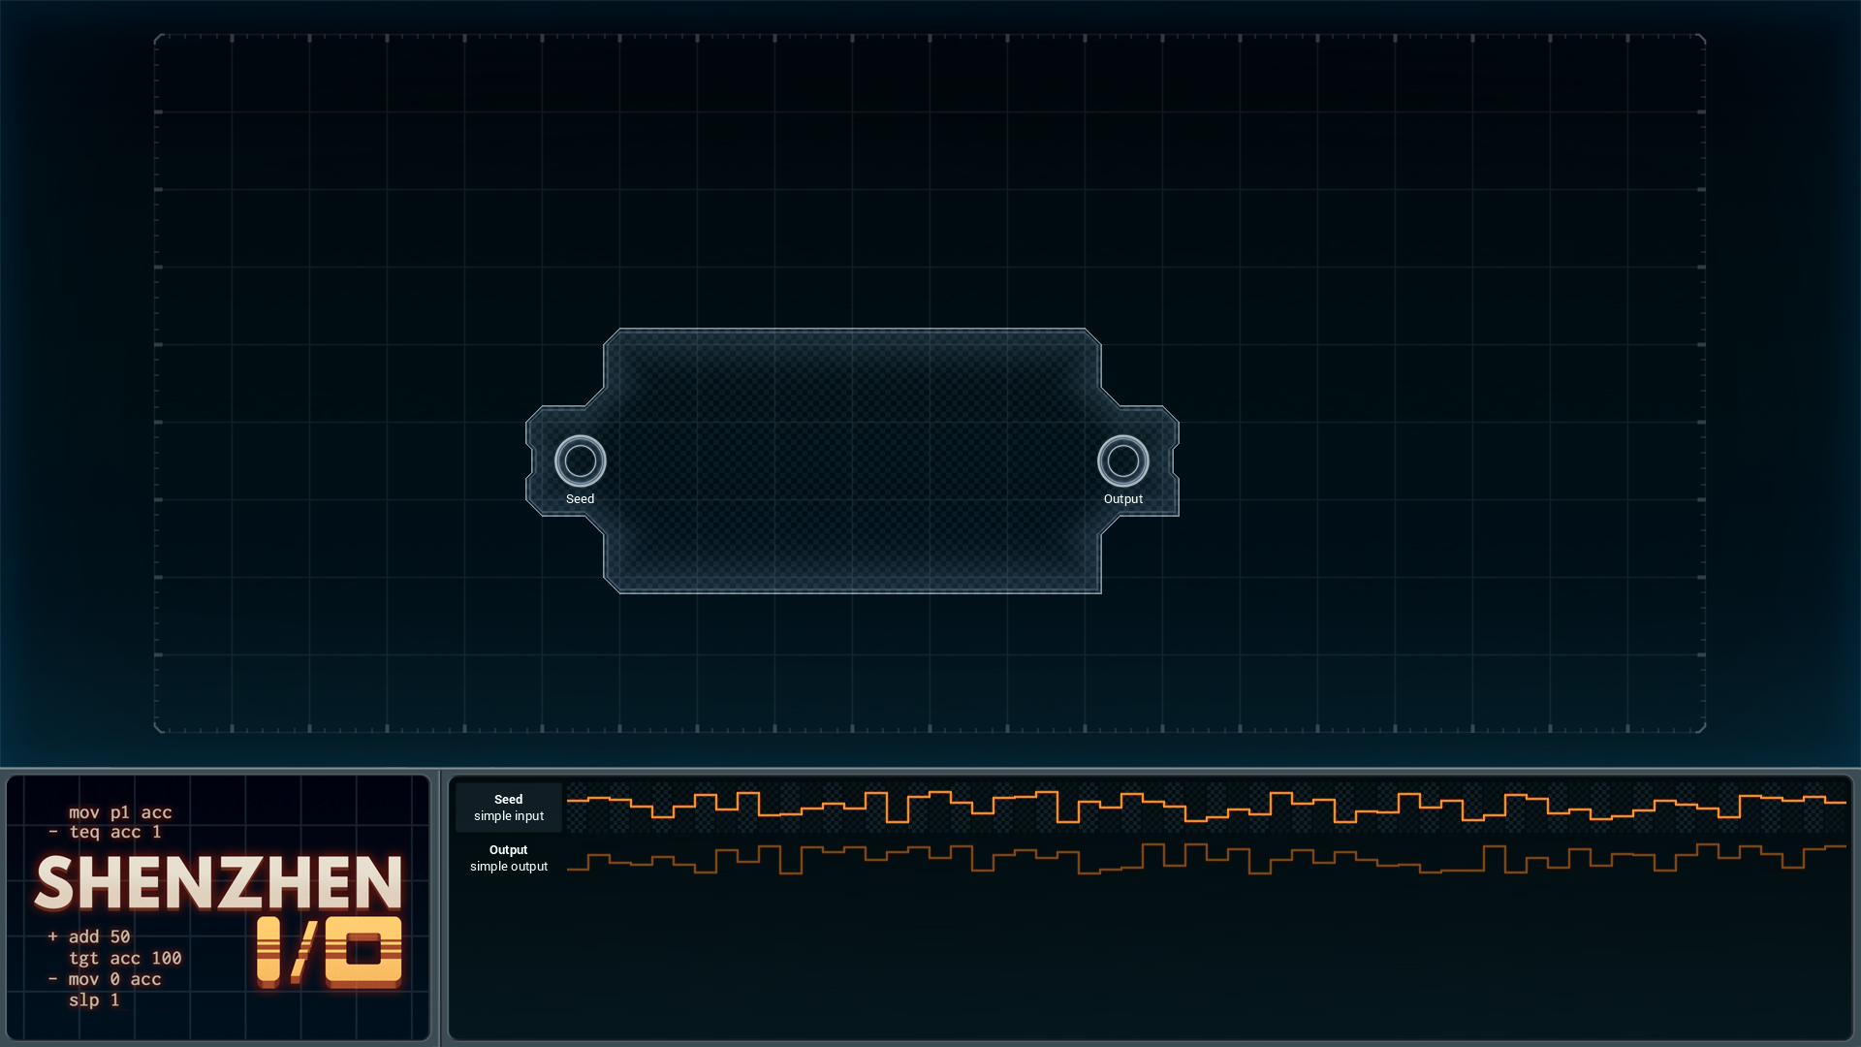This screenshot has width=1861, height=1047.
Task: Click the SHENZHEN title logo text
Action: point(219,883)
